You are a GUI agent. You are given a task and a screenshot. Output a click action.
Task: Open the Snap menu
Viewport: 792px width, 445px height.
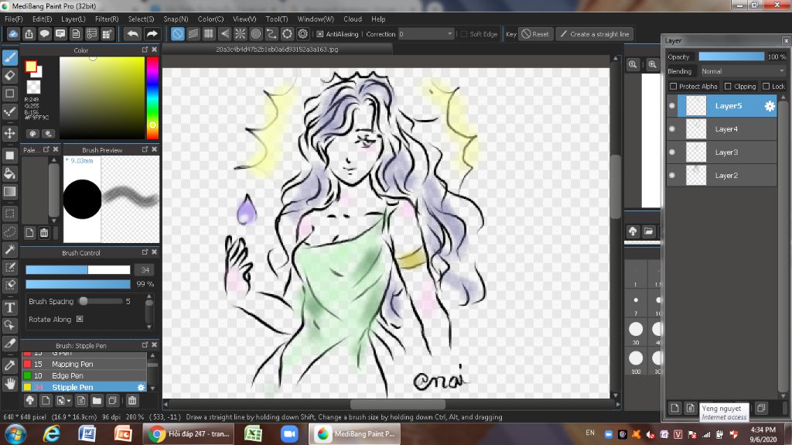pos(176,19)
